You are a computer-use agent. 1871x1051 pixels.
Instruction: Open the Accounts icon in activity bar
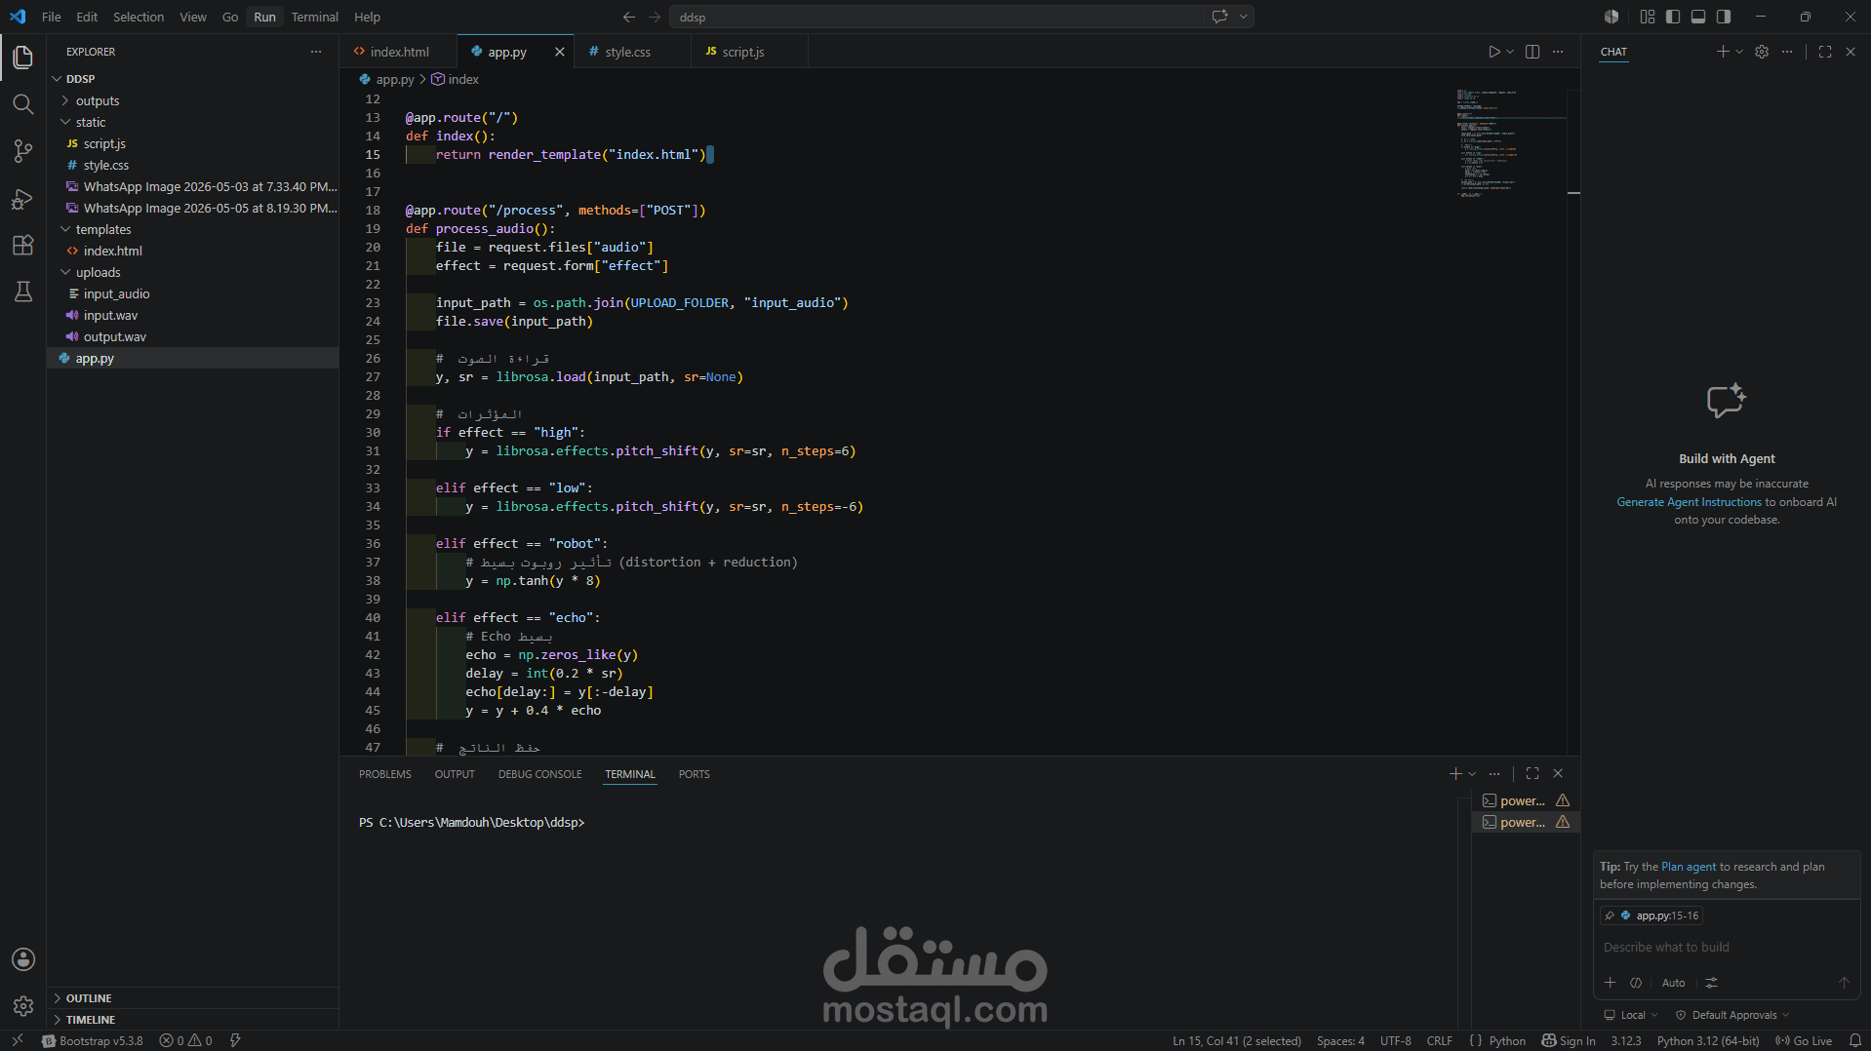[x=23, y=959]
